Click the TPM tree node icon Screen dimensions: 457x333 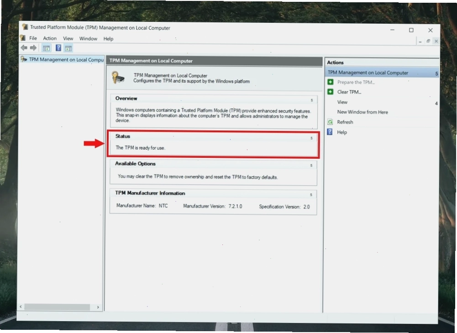(24, 59)
